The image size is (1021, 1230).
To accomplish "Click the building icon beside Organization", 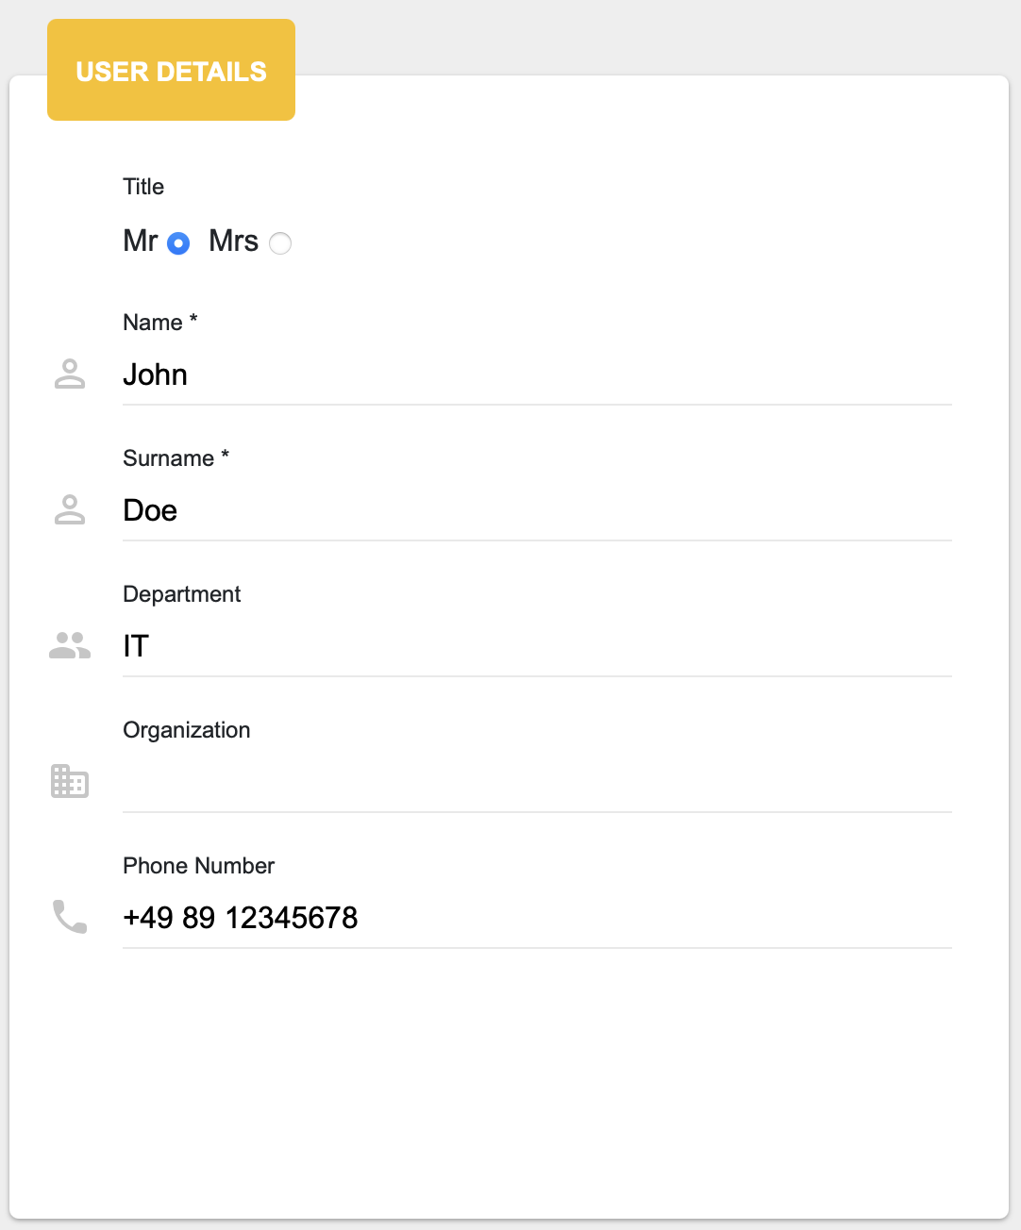I will pyautogui.click(x=70, y=781).
